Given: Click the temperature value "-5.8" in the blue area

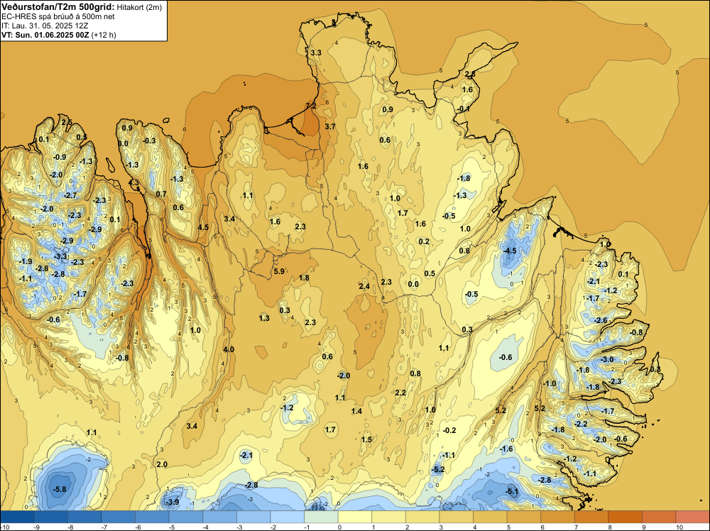Looking at the screenshot, I should coord(60,489).
